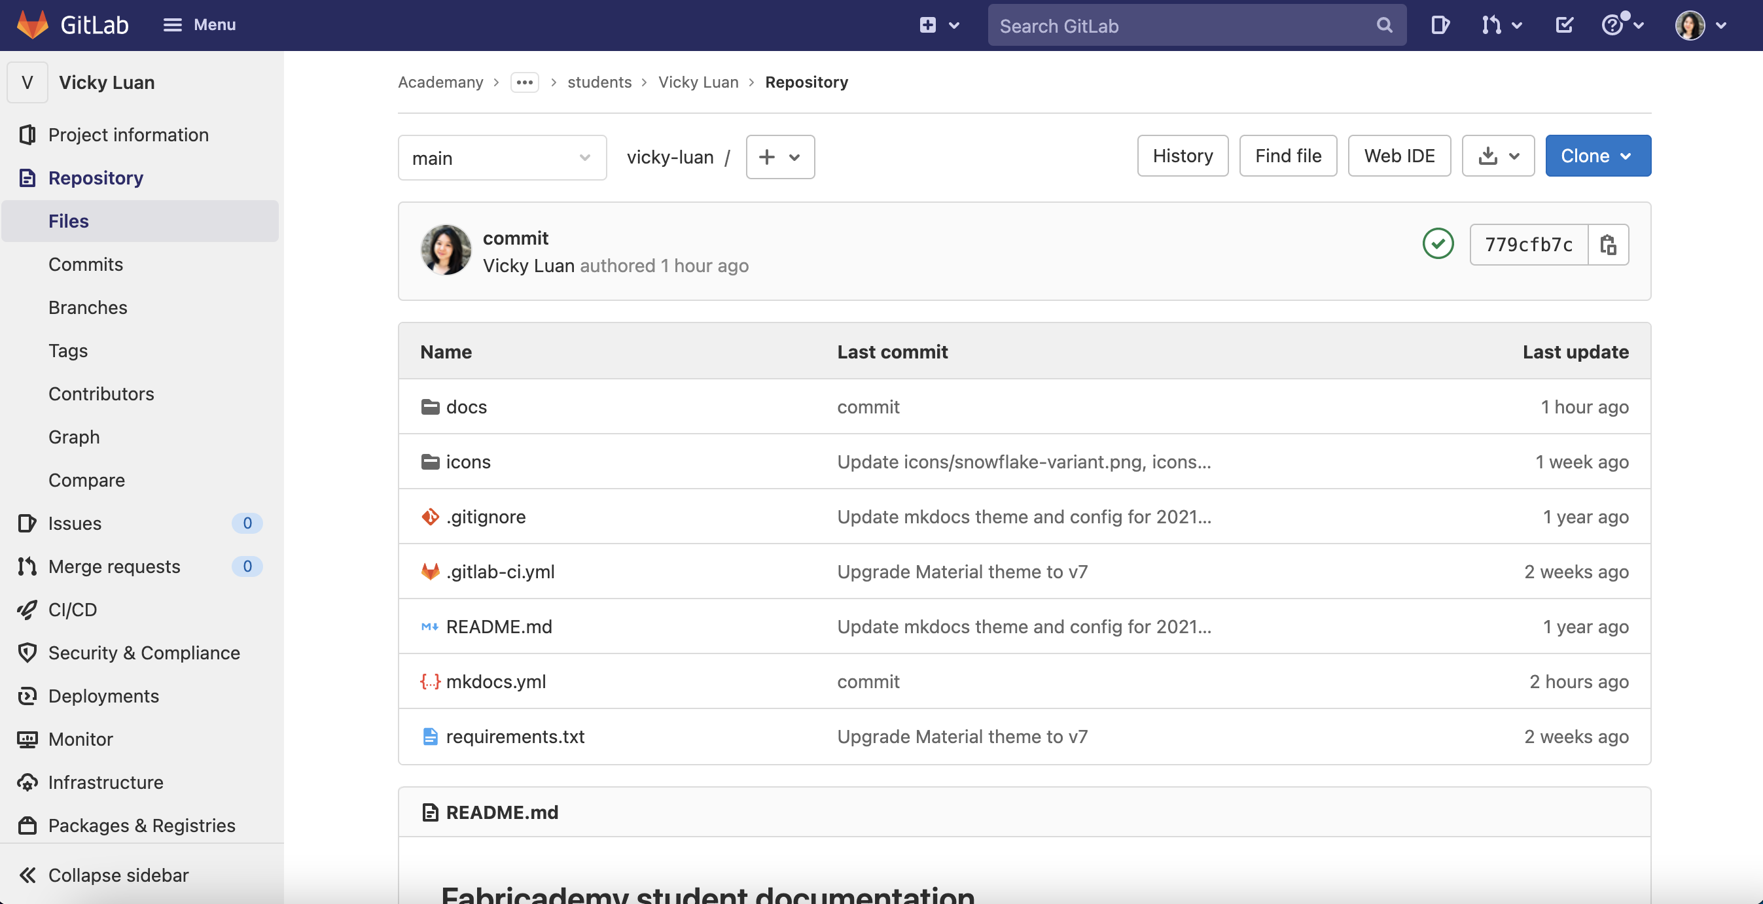Copy the commit SHA with clipboard icon
This screenshot has width=1763, height=904.
click(1609, 244)
